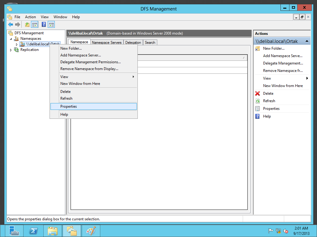The height and width of the screenshot is (237, 317).
Task: Click the Up One Level toolbar icon
Action: coord(27,25)
